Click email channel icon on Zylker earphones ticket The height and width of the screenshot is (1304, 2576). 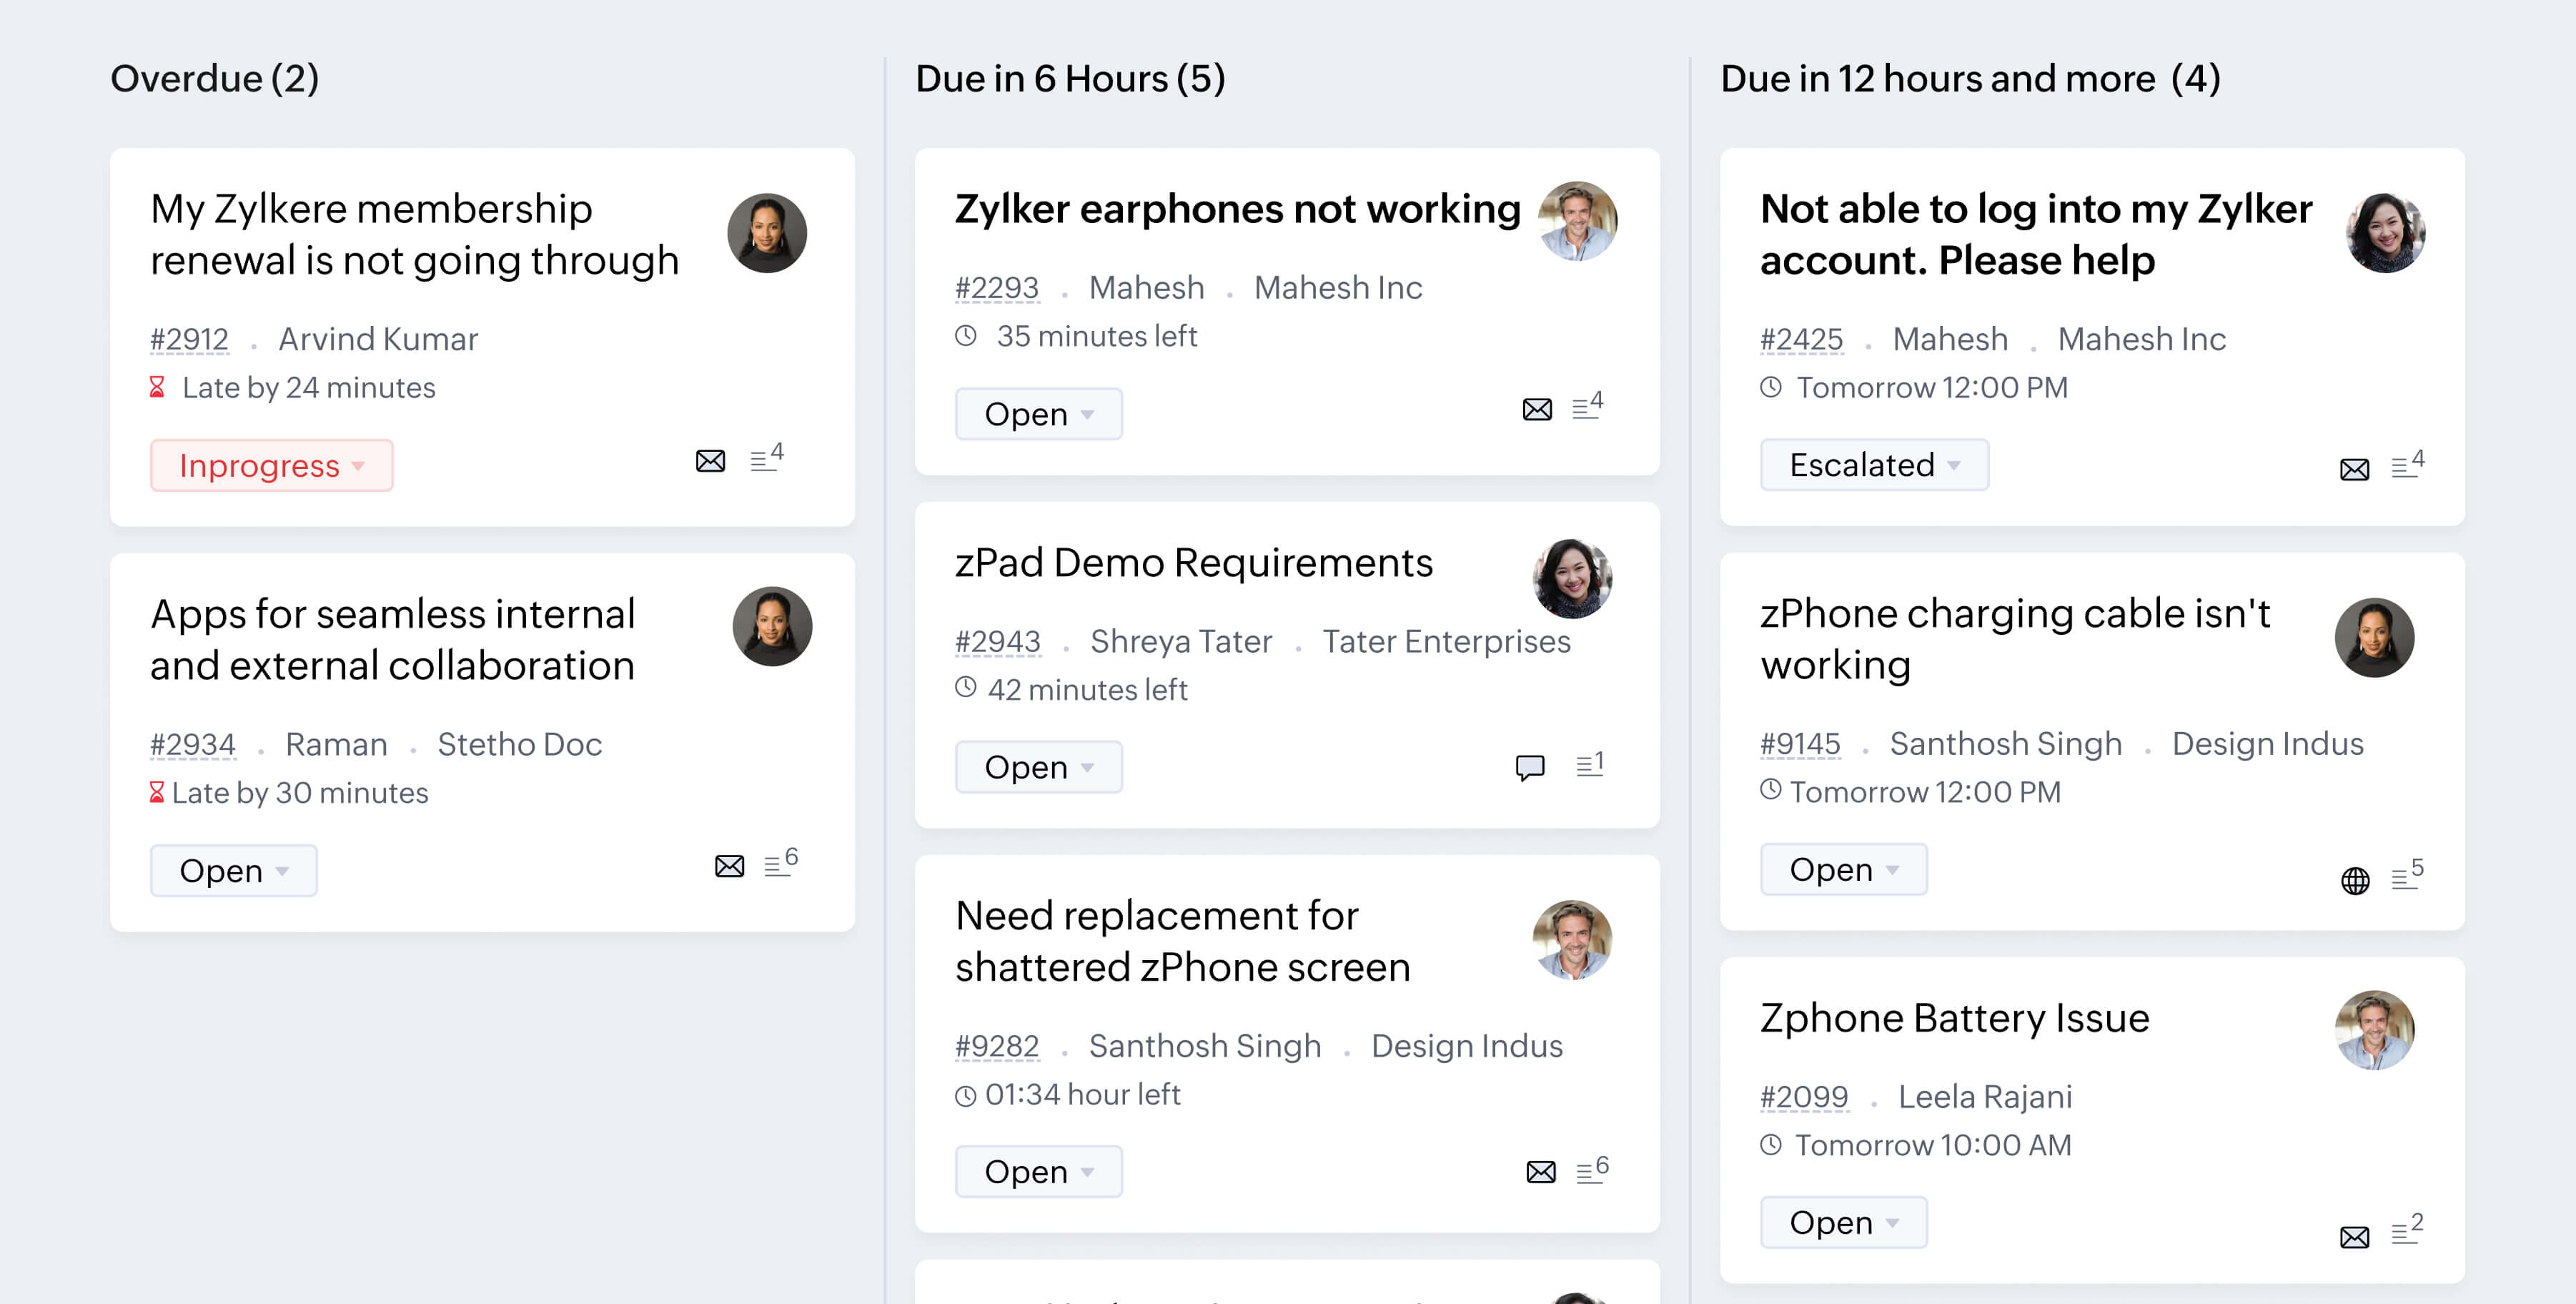click(1537, 409)
